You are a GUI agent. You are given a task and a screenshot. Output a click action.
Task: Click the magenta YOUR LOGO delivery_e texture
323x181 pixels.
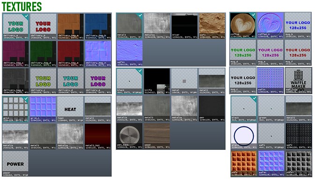tap(98, 81)
